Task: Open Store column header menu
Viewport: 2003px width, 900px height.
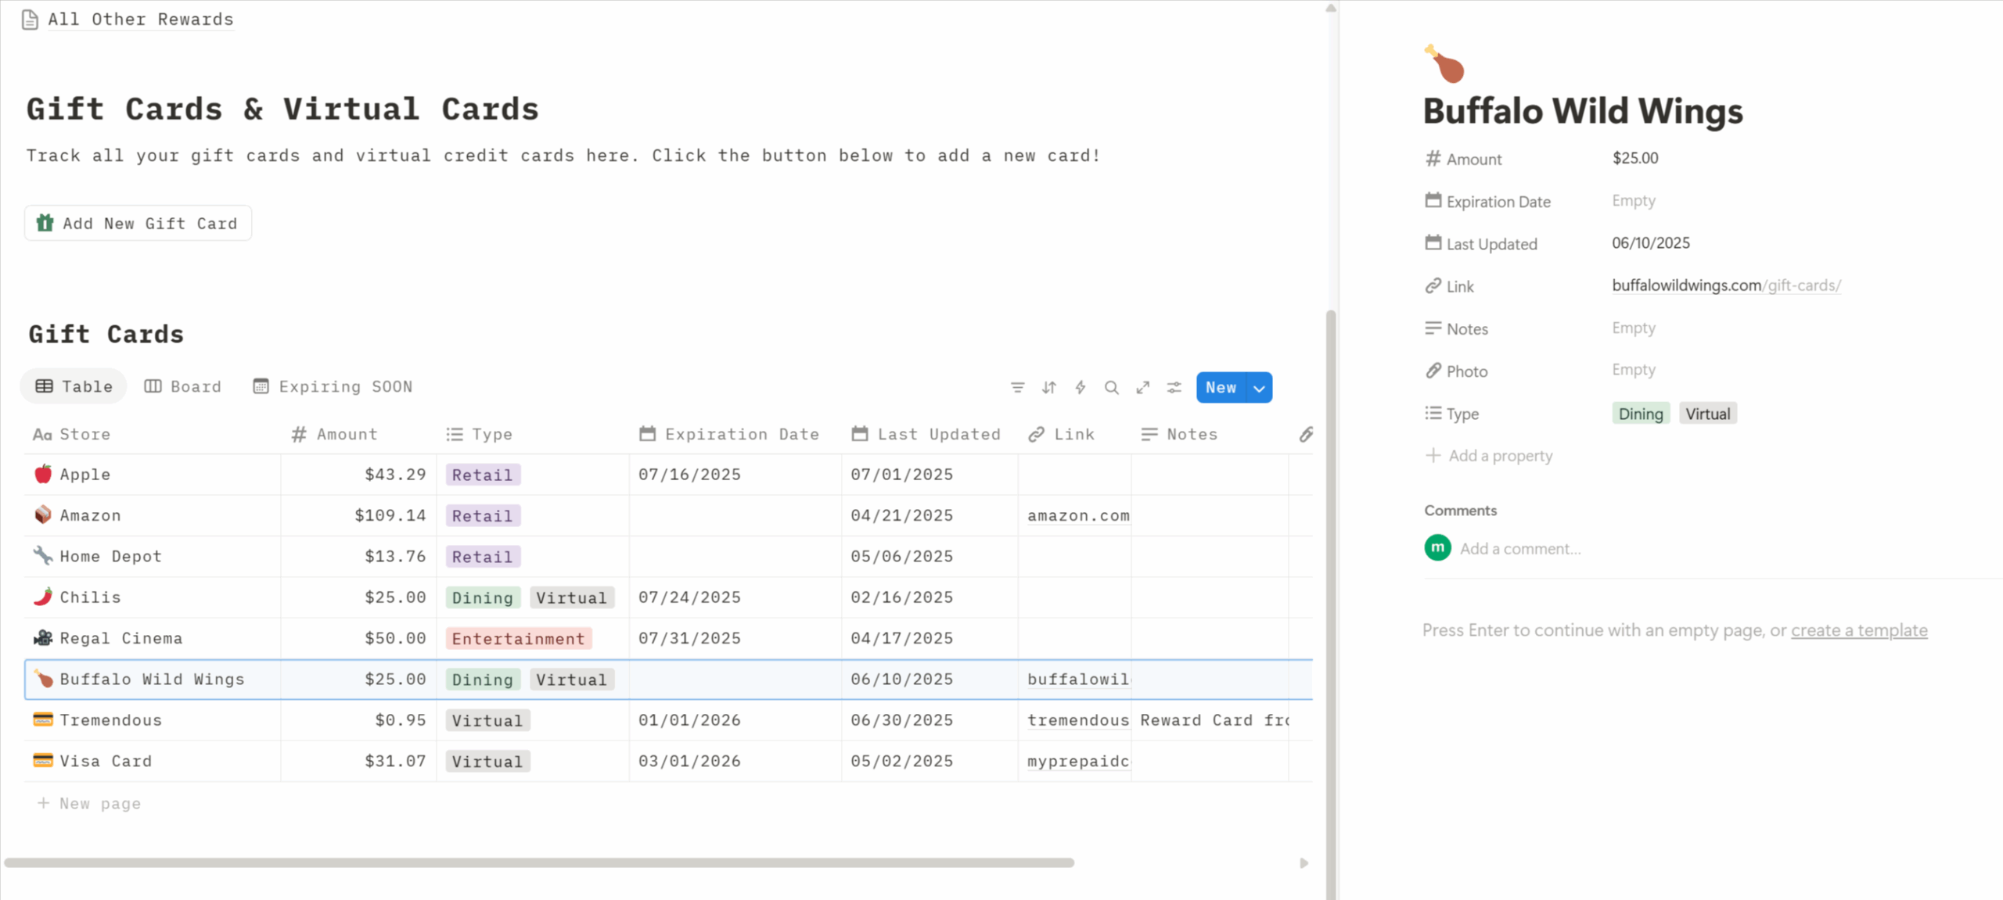Action: coord(153,434)
